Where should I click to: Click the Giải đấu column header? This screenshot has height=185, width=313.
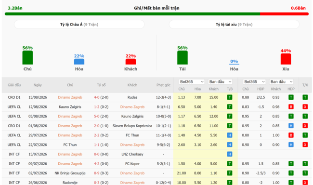14,85
